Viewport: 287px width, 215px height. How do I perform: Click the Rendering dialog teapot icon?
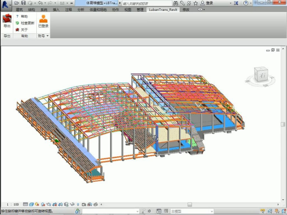[x=49, y=204]
